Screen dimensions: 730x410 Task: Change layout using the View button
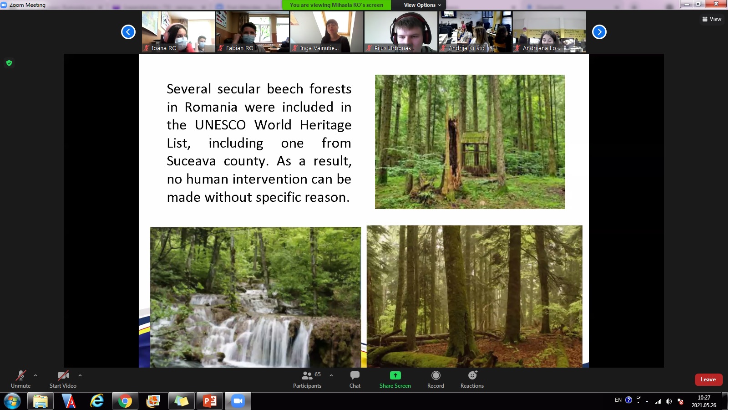point(712,19)
